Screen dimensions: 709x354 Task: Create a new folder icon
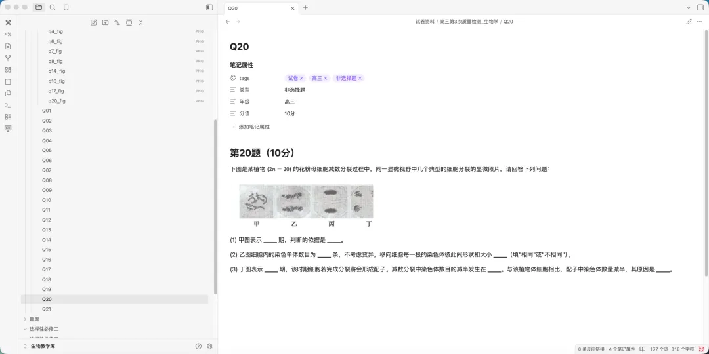pyautogui.click(x=105, y=22)
